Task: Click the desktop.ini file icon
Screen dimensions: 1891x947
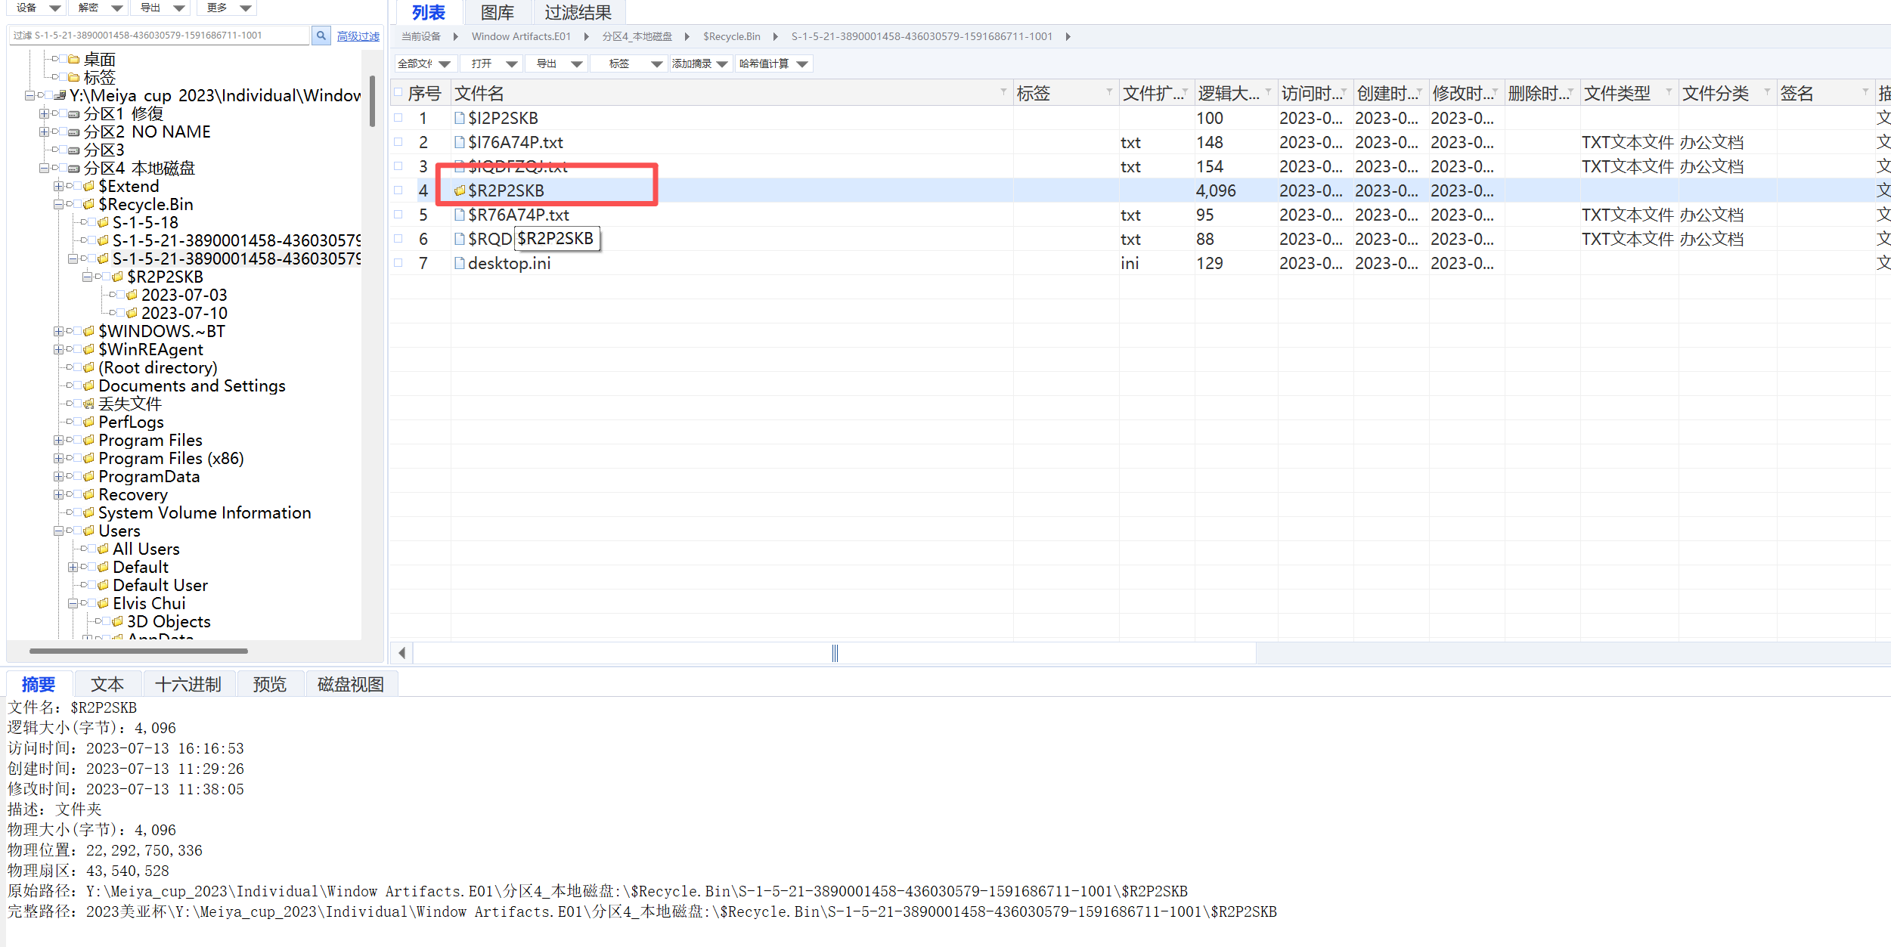Action: (459, 264)
